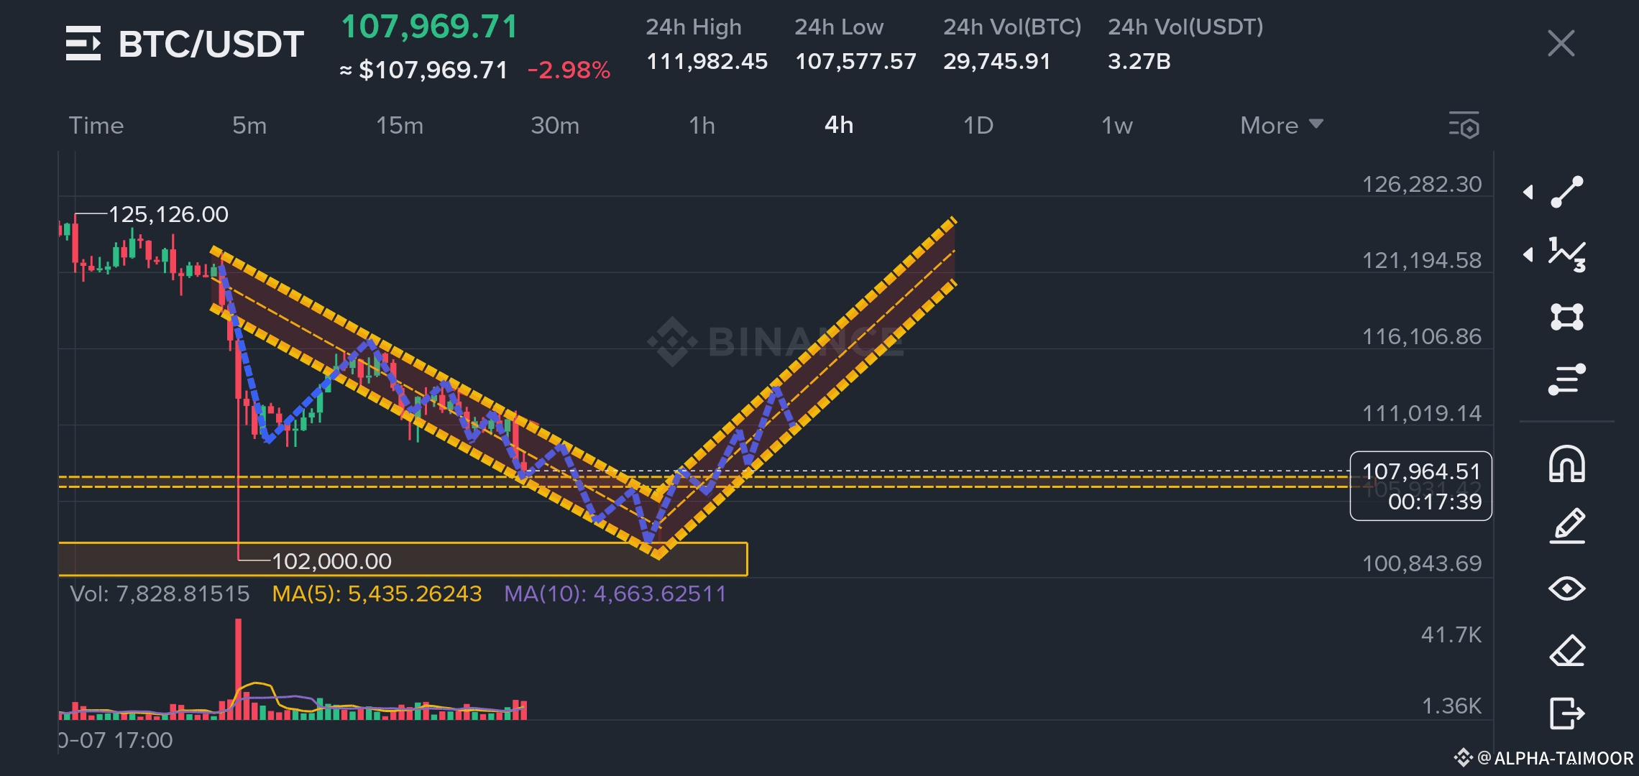Screen dimensions: 1639x776
Task: Switch to the 1h timeframe
Action: click(x=702, y=125)
